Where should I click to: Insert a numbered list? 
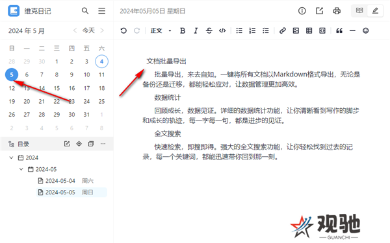[252, 30]
